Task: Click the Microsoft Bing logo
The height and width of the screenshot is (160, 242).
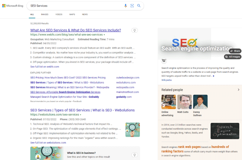Action: pyautogui.click(x=13, y=6)
